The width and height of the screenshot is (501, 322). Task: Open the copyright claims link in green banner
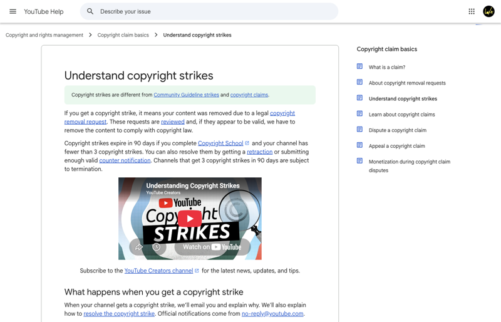(x=249, y=95)
